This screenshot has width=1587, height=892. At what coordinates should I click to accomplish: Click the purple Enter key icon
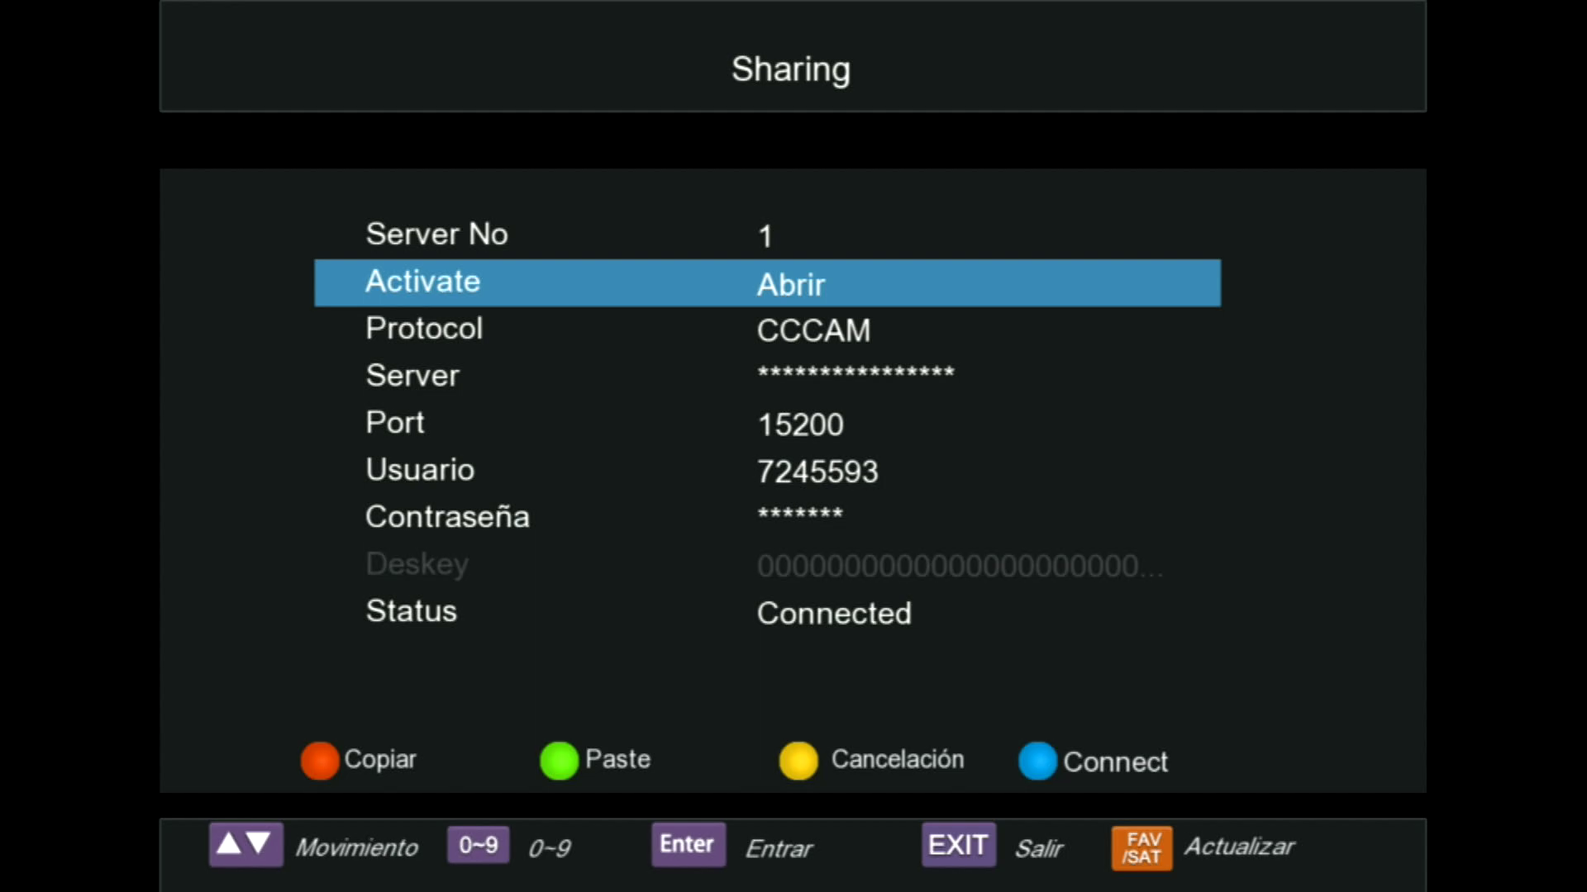[x=688, y=844]
